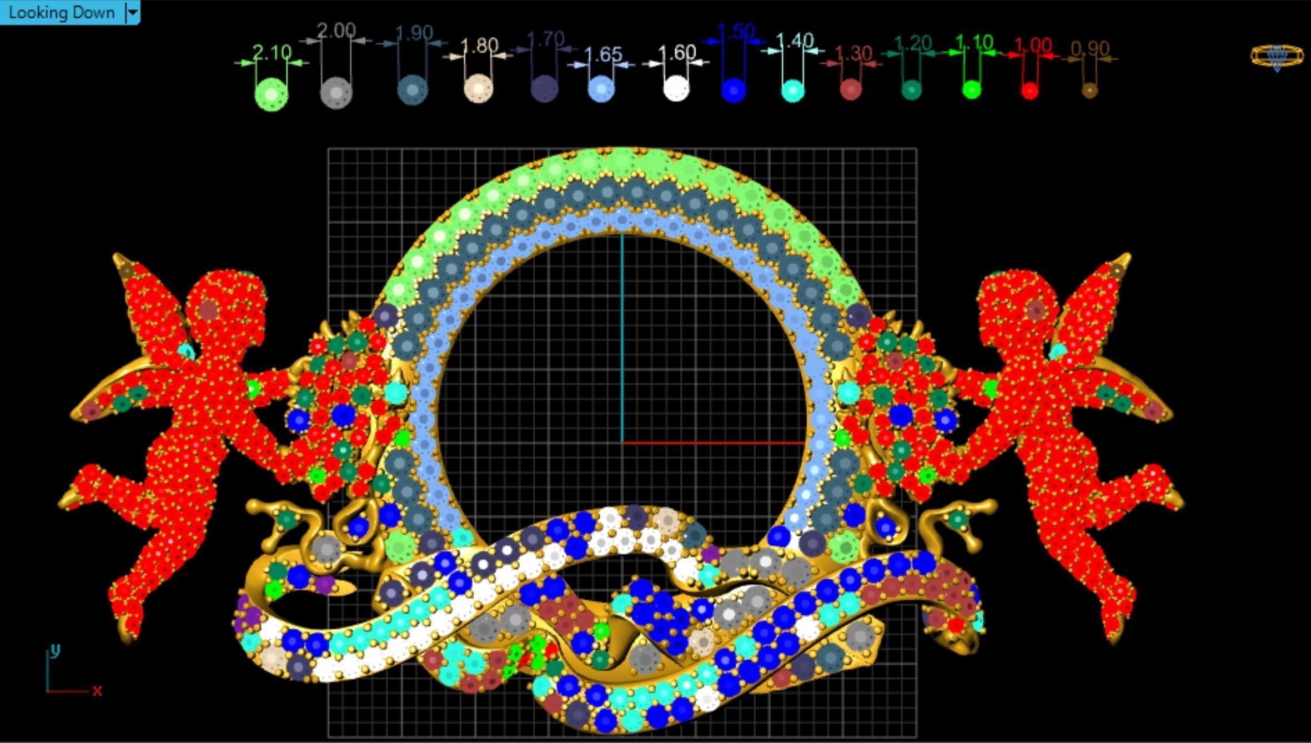Image resolution: width=1311 pixels, height=743 pixels.
Task: Click the Looking Down viewport title
Action: (x=61, y=12)
